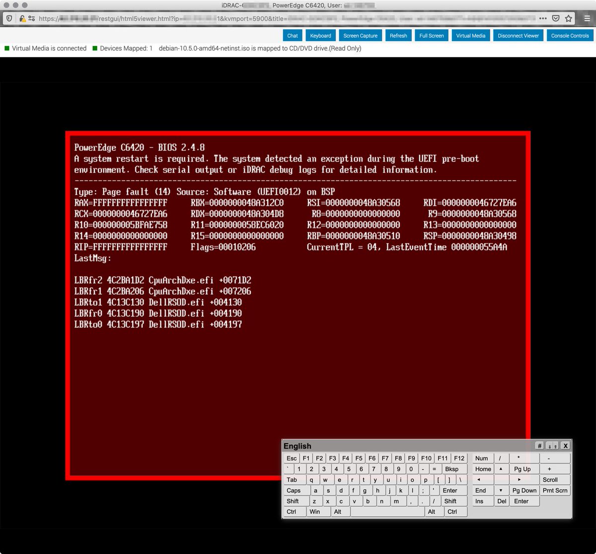This screenshot has height=554, width=596.
Task: Toggle the virtual Keyboard button
Action: (320, 35)
